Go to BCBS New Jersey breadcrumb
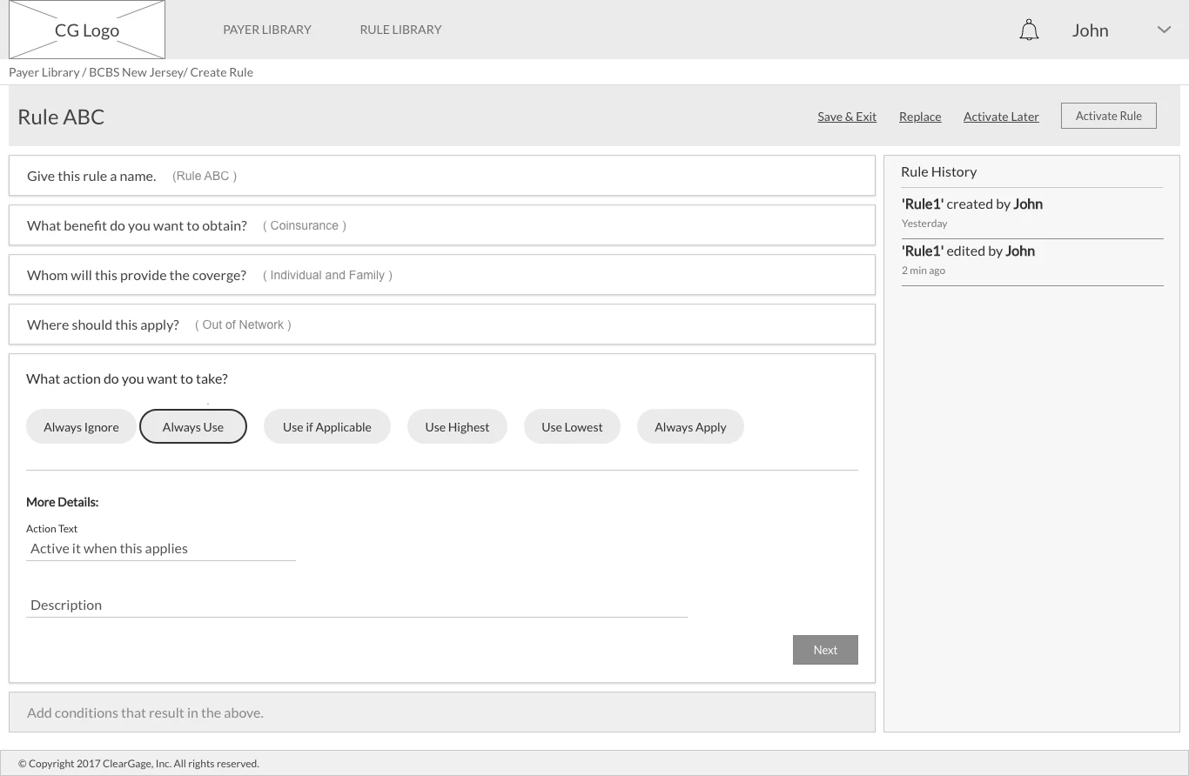1189x776 pixels. (x=136, y=72)
